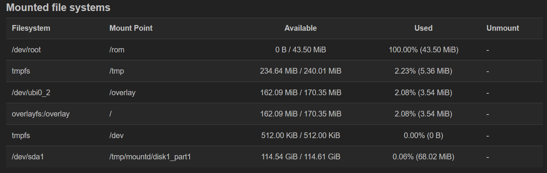The image size is (547, 173).
Task: Click the /tmp/mountd/disk1_part1 mount point
Action: (150, 157)
